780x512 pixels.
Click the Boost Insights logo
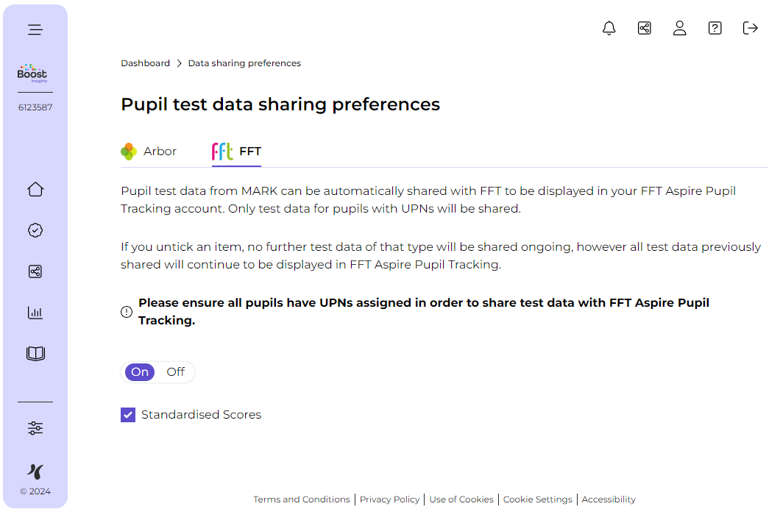click(32, 73)
